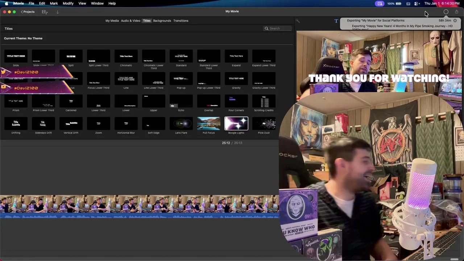The height and width of the screenshot is (261, 464).
Task: Toggle the media browser filmstrip icon
Action: pyautogui.click(x=45, y=12)
